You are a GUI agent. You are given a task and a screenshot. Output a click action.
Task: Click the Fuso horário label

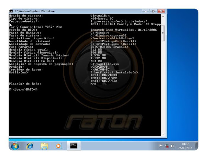pyautogui.click(x=21, y=47)
